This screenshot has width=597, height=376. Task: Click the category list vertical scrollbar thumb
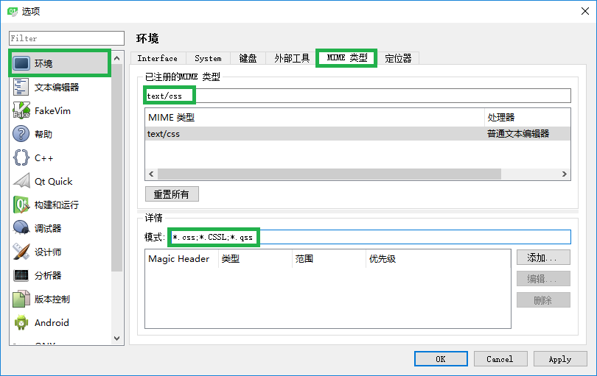[117, 168]
